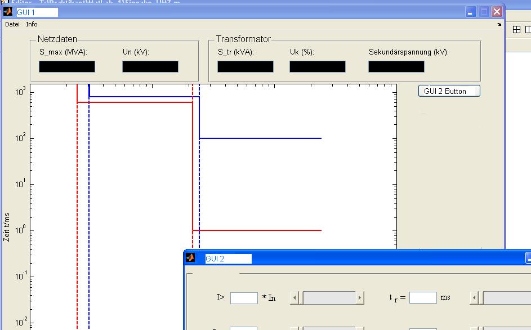This screenshot has width=531, height=330.
Task: Click the I> value field in GUI 2
Action: (x=244, y=298)
